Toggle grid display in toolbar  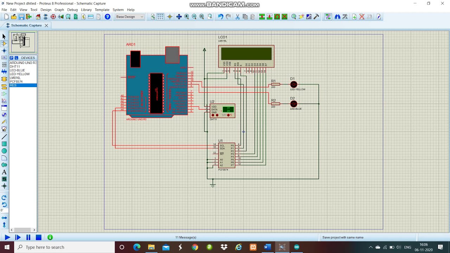coord(161,17)
